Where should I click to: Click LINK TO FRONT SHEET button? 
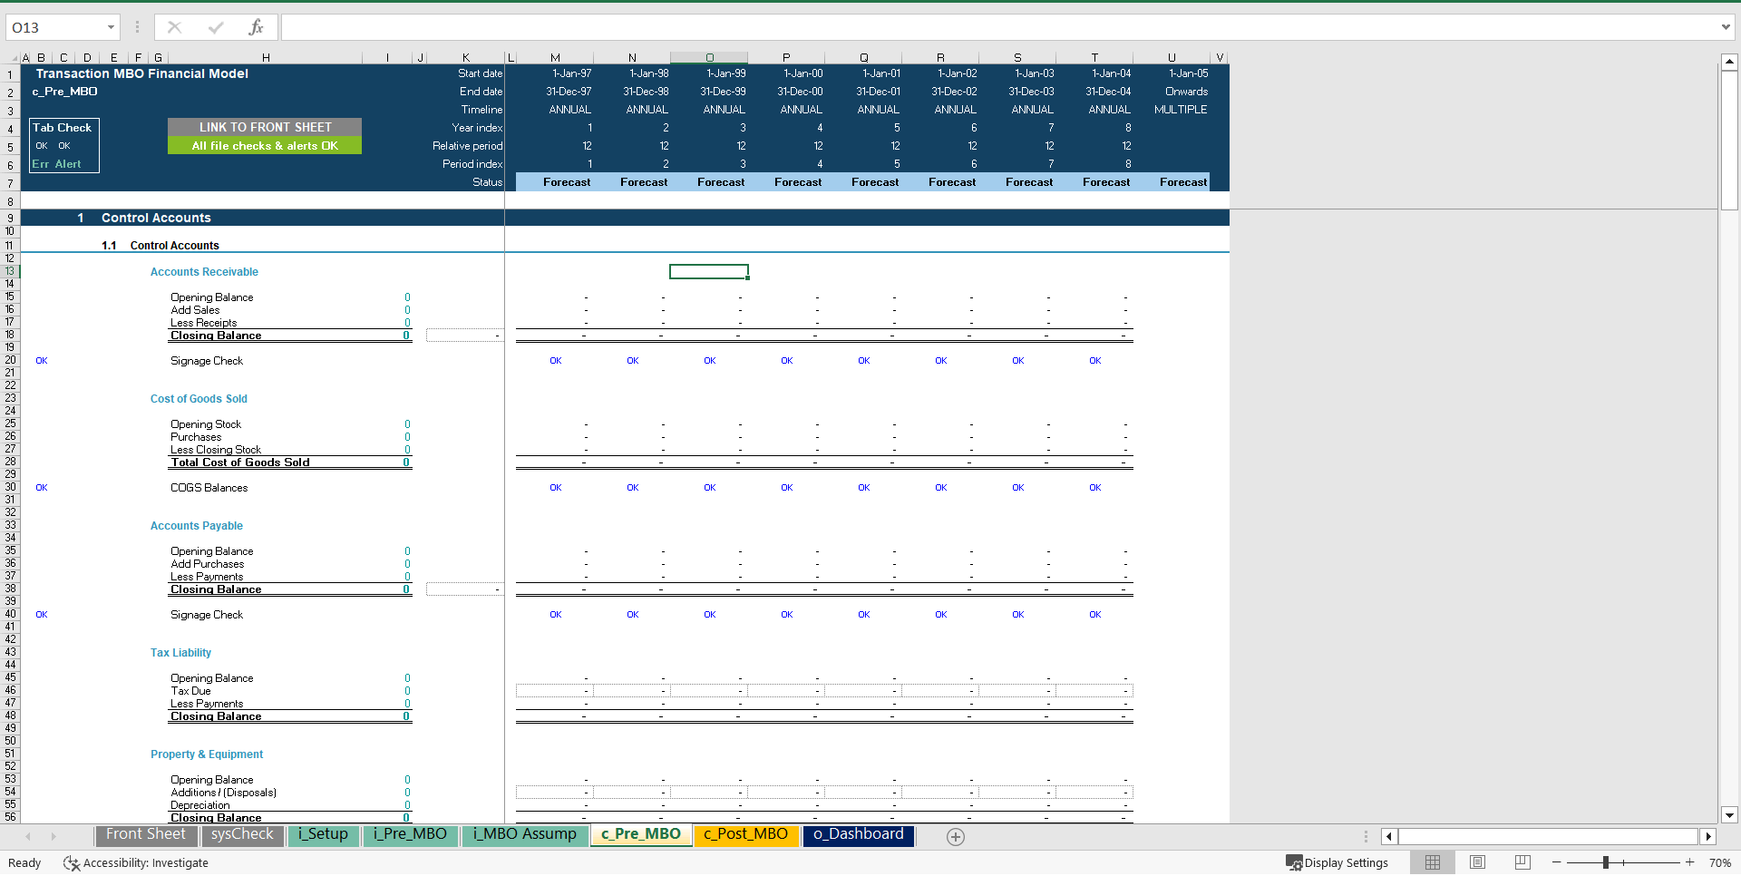(265, 127)
